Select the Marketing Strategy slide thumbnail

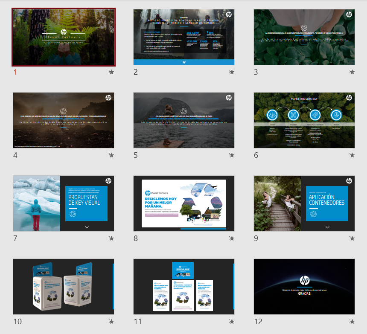[x=304, y=120]
